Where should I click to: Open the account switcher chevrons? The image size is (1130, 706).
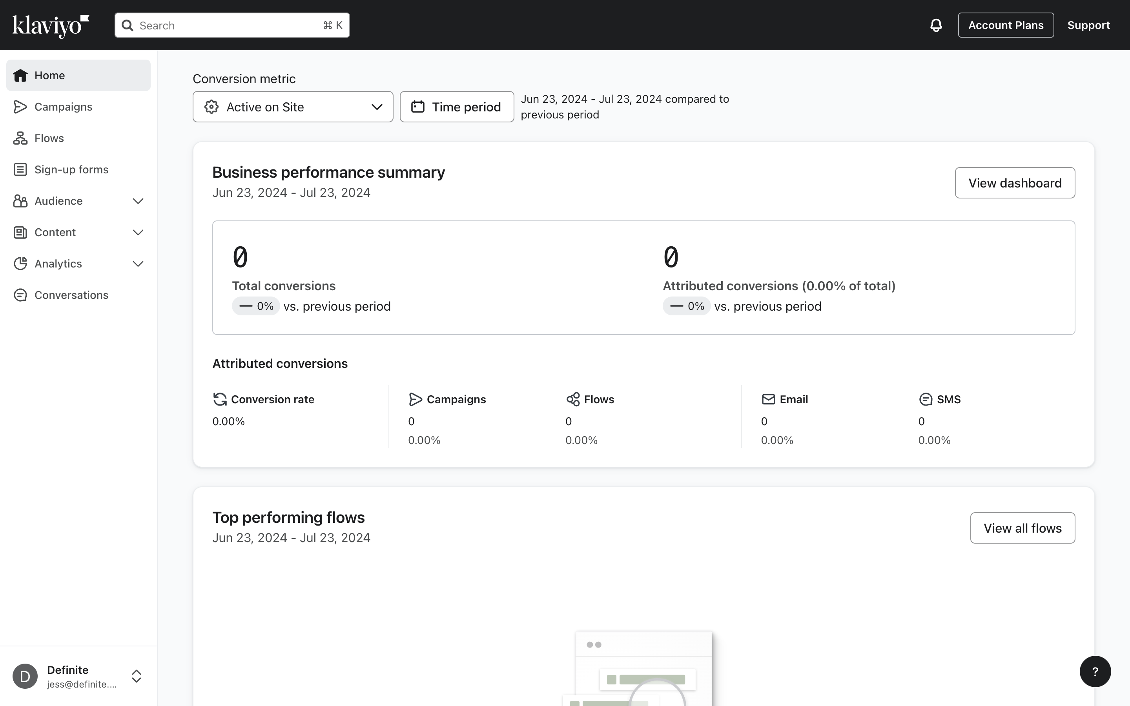tap(137, 676)
